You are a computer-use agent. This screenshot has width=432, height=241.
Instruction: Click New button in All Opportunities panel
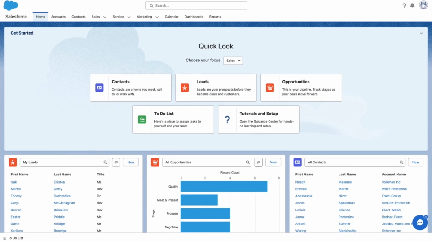point(273,162)
